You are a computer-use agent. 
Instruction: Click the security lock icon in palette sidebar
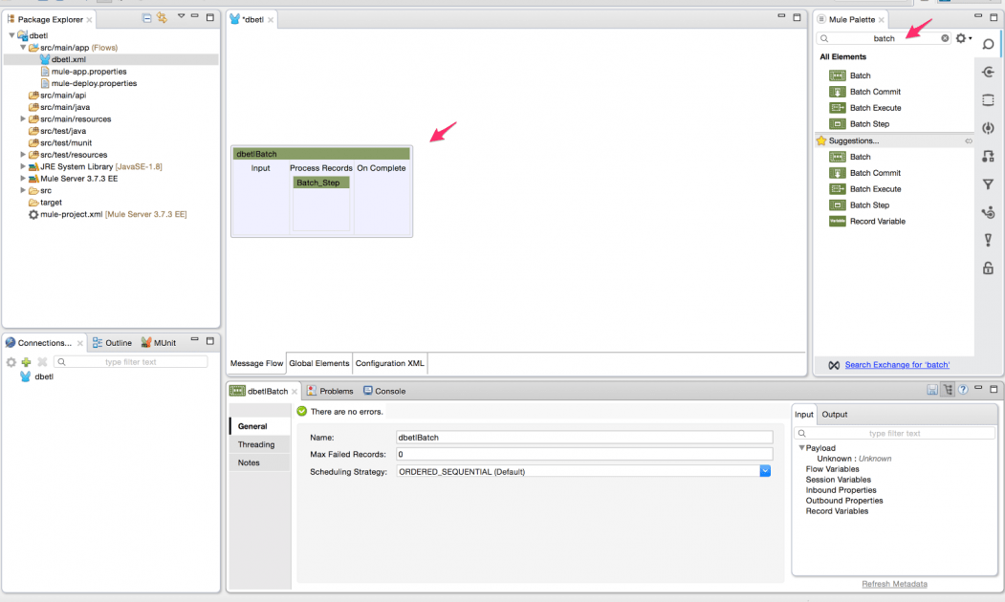pos(988,268)
